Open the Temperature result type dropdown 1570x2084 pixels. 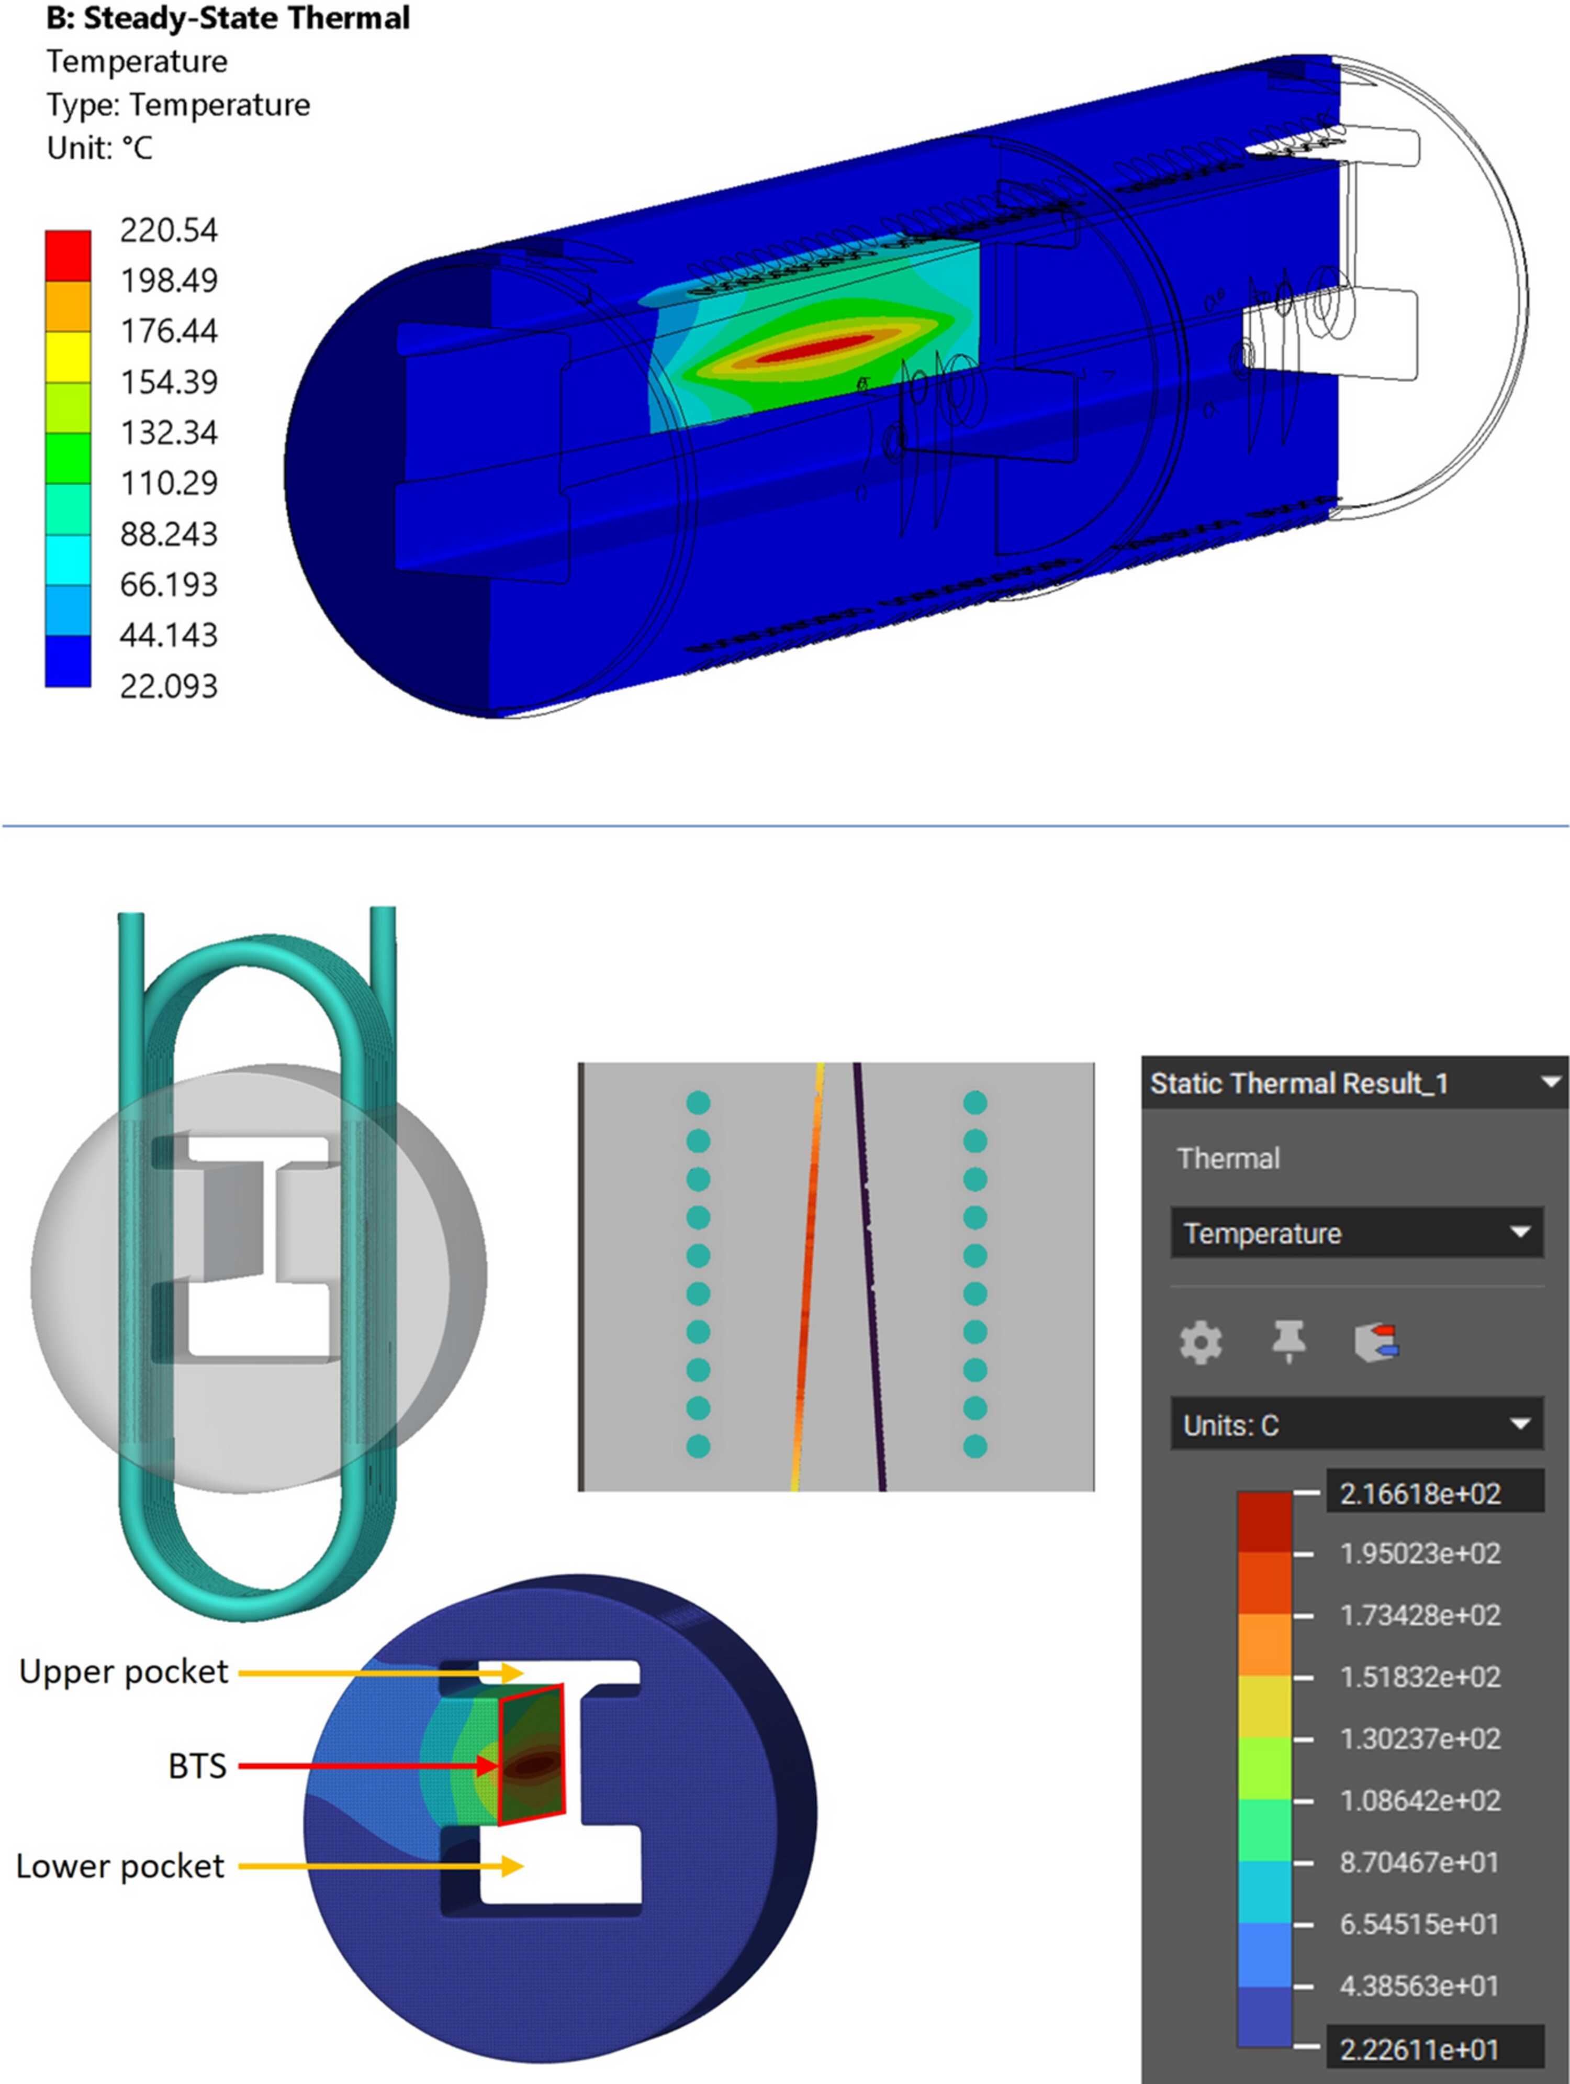point(1356,1232)
